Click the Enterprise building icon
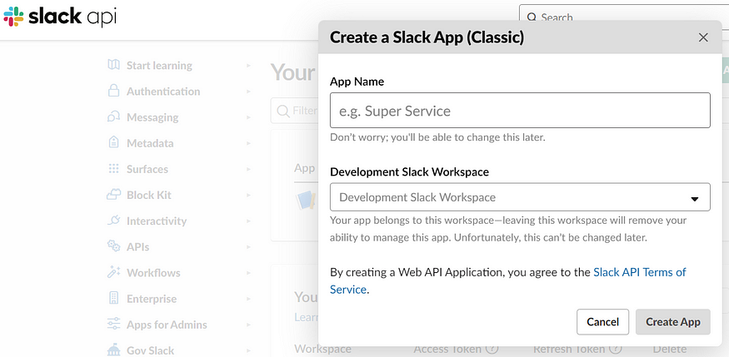 tap(113, 299)
